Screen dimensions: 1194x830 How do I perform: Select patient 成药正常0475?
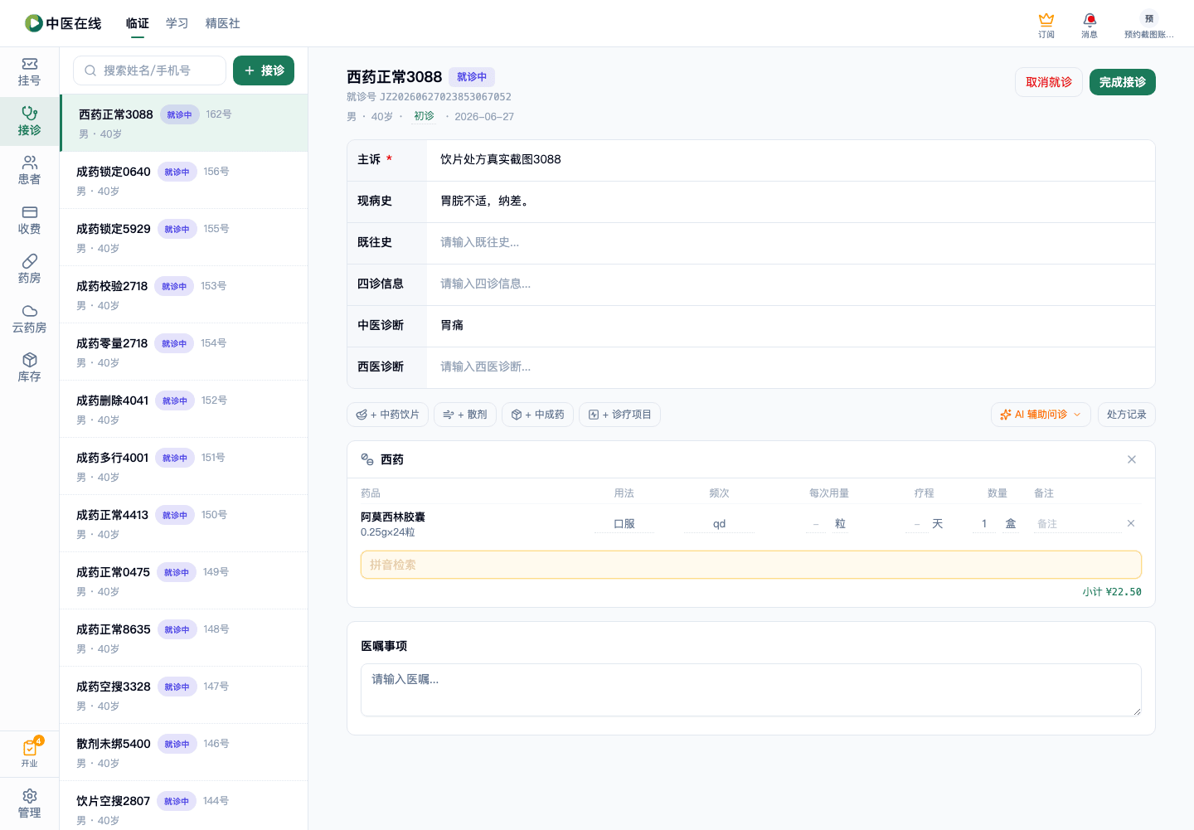[x=184, y=580]
